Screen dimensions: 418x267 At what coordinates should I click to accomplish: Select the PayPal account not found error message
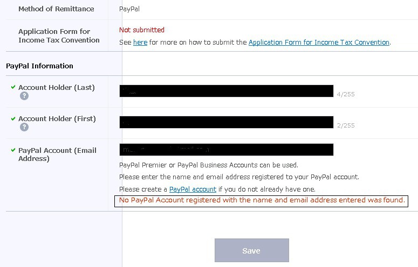261,201
